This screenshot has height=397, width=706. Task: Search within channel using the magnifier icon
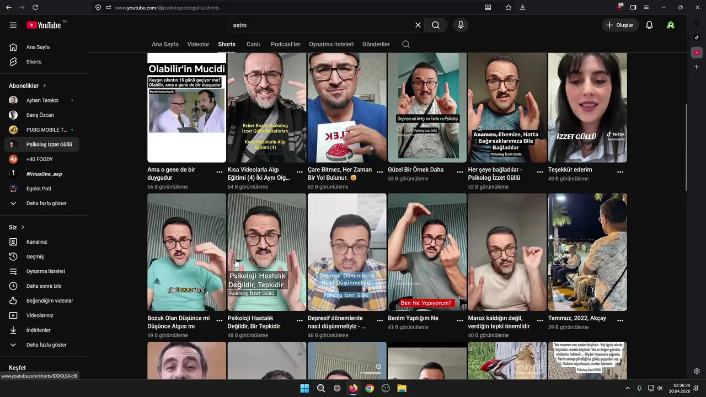coord(406,44)
